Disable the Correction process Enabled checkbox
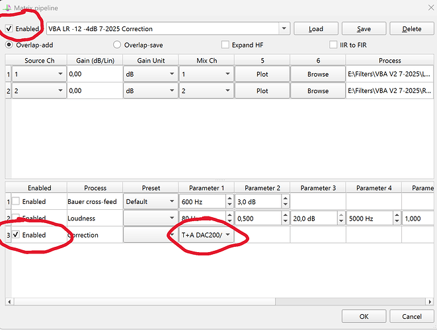The image size is (437, 330). pos(17,235)
